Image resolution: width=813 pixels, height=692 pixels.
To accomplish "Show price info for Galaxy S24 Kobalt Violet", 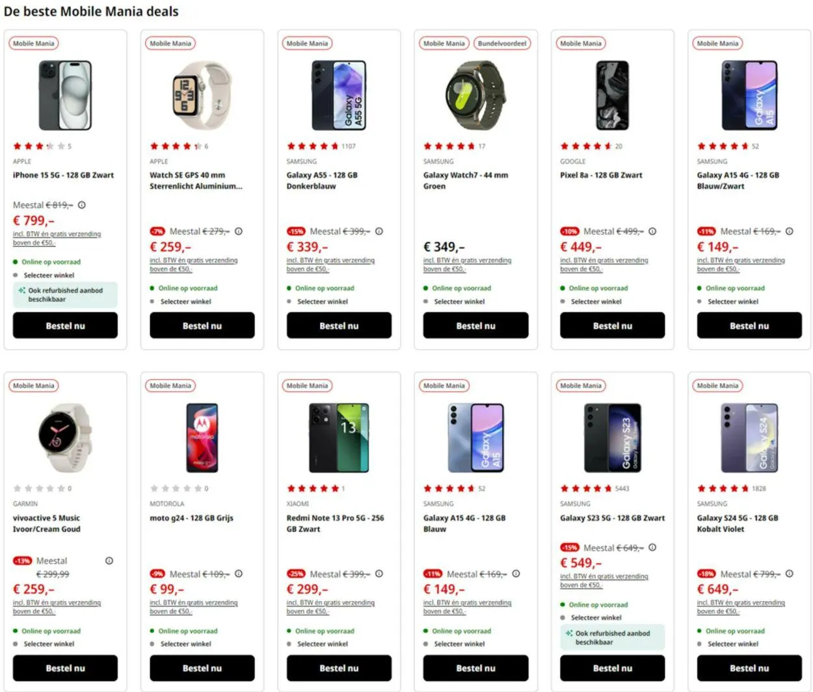I will [789, 574].
